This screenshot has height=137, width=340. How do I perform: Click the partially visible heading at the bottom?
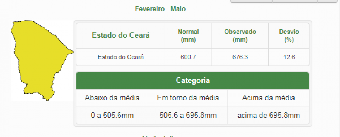[157, 136]
